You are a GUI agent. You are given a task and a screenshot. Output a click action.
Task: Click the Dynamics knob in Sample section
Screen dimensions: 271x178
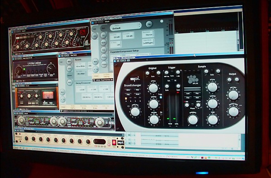click(x=193, y=120)
